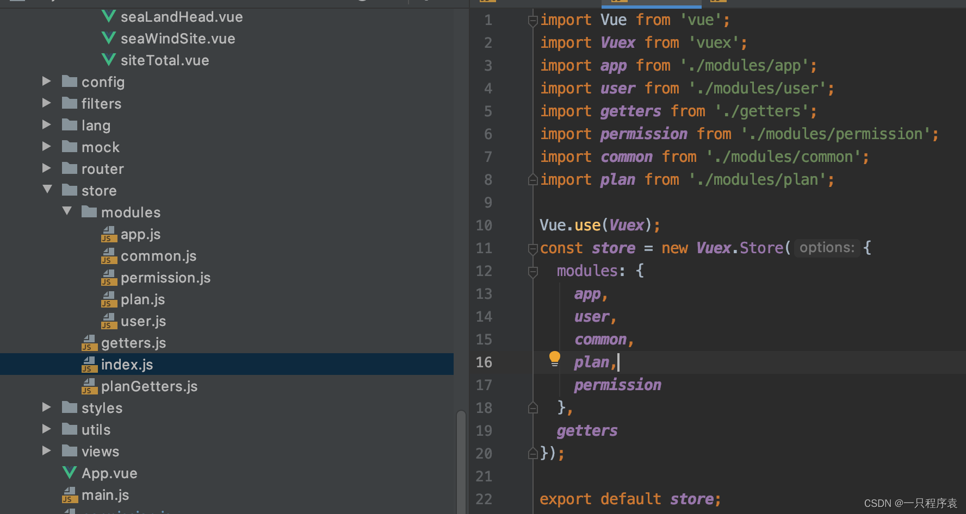The height and width of the screenshot is (514, 966).
Task: Click 'Vue.use(Vuex)' on line 10
Action: tap(596, 225)
